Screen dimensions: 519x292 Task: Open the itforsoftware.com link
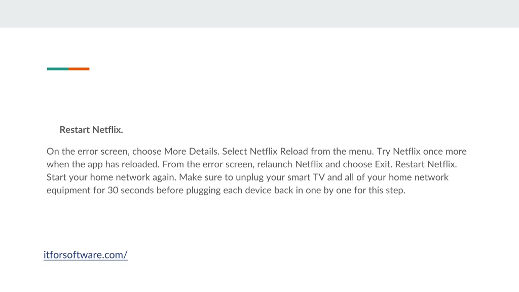pos(85,254)
